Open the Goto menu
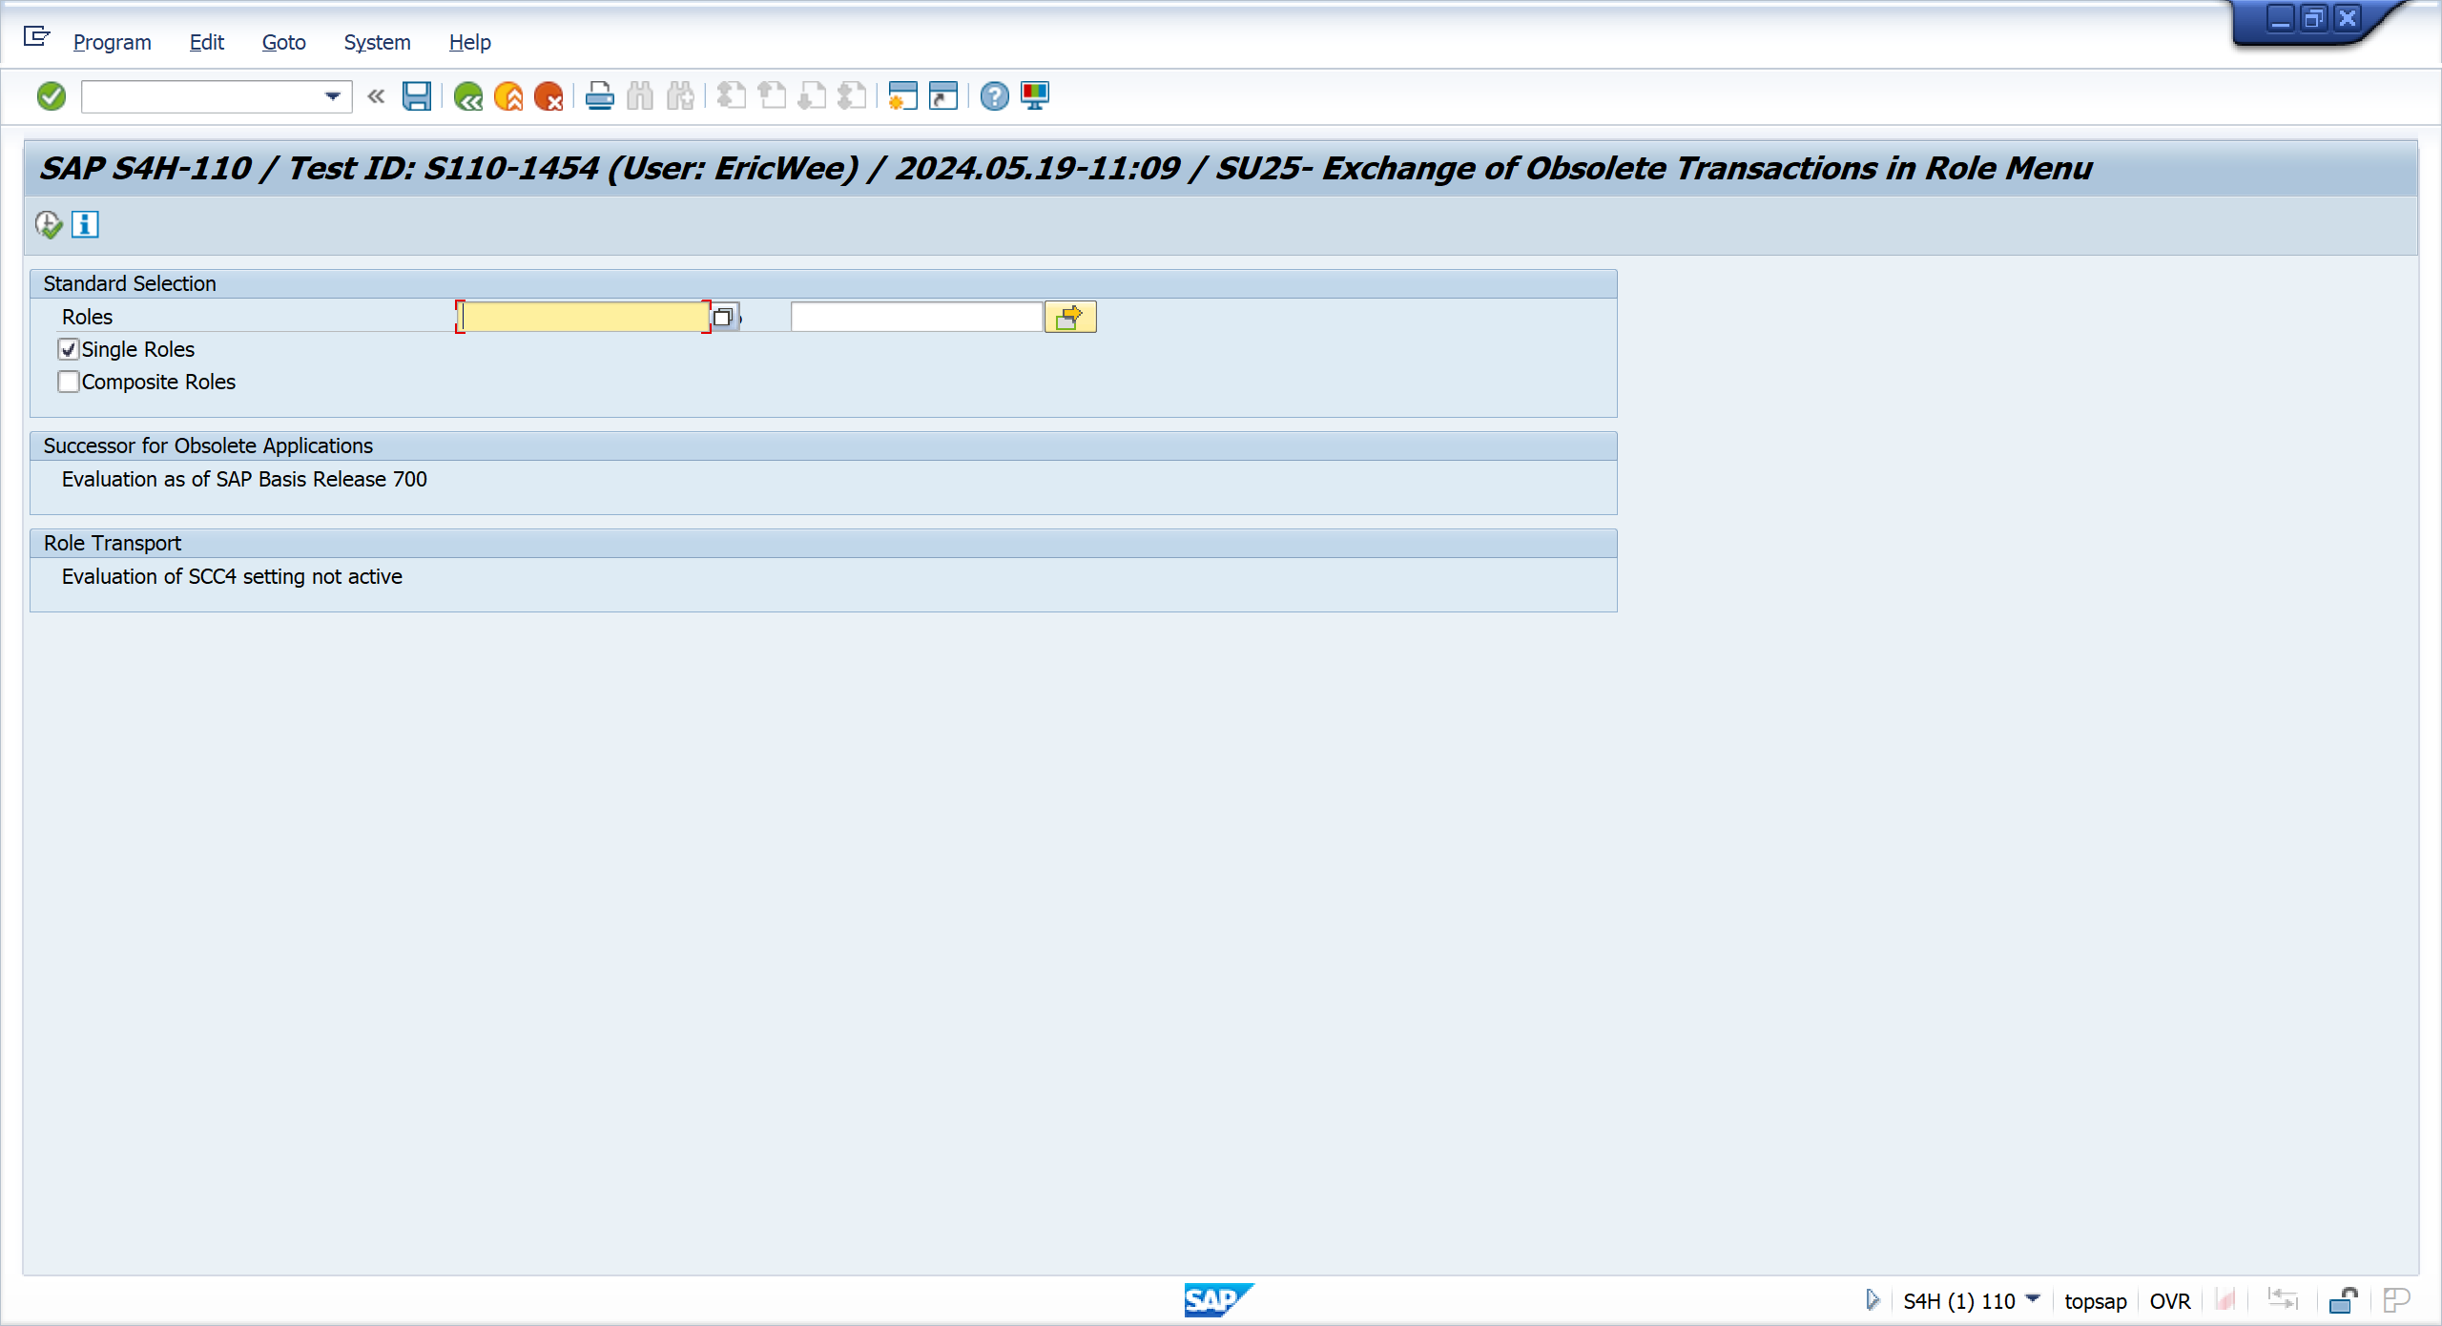The image size is (2442, 1326). pos(283,42)
